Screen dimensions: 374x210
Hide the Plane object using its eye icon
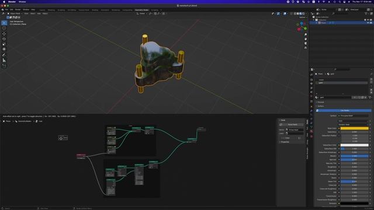click(368, 23)
